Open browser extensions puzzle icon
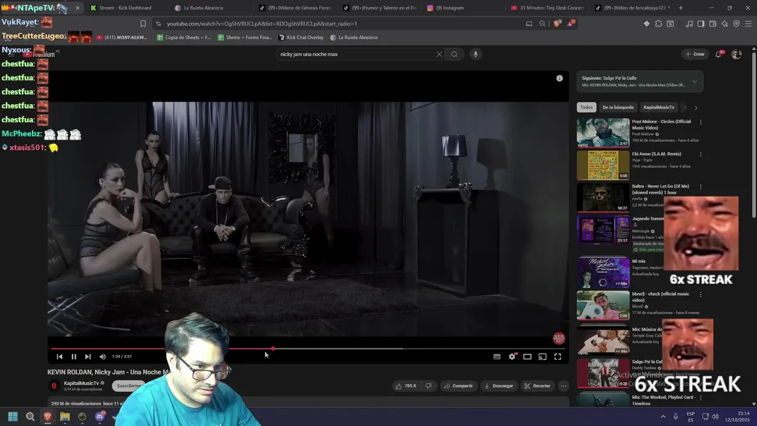The height and width of the screenshot is (426, 757). (658, 24)
